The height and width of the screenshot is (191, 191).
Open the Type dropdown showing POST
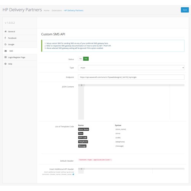coord(131,68)
